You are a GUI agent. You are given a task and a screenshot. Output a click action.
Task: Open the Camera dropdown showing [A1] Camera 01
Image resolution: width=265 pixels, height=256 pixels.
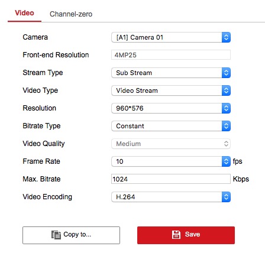(x=171, y=37)
